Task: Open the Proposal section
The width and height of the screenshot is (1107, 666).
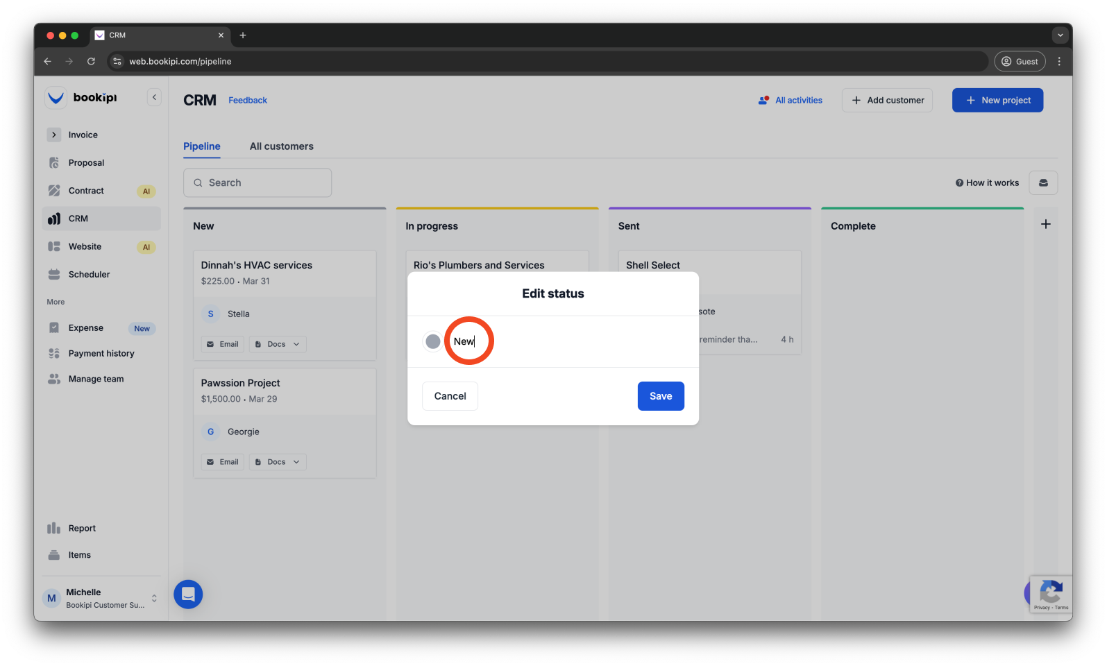Action: 101,163
